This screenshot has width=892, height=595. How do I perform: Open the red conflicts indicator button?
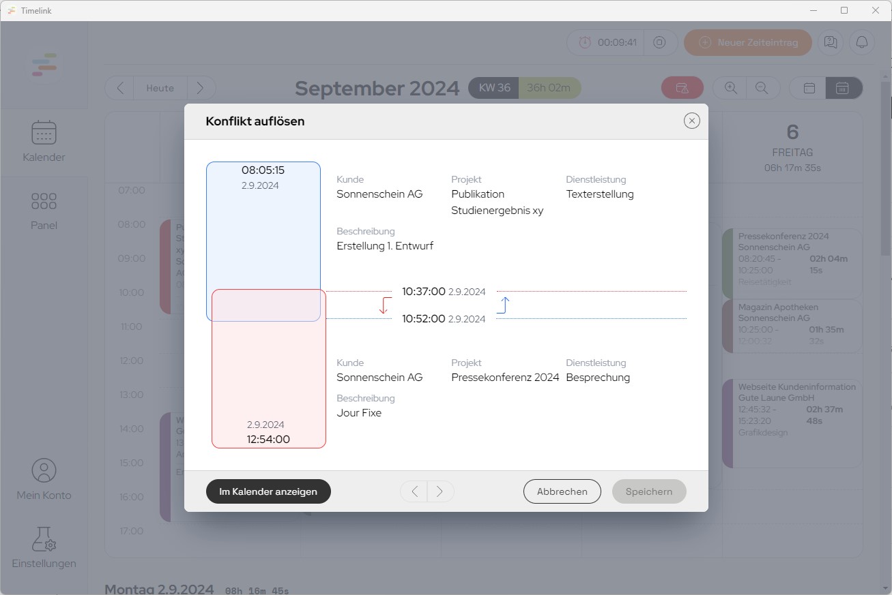(682, 88)
